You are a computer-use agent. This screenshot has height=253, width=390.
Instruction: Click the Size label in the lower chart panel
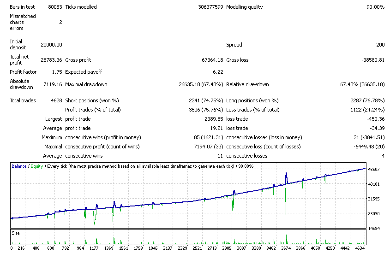[x=16, y=233]
